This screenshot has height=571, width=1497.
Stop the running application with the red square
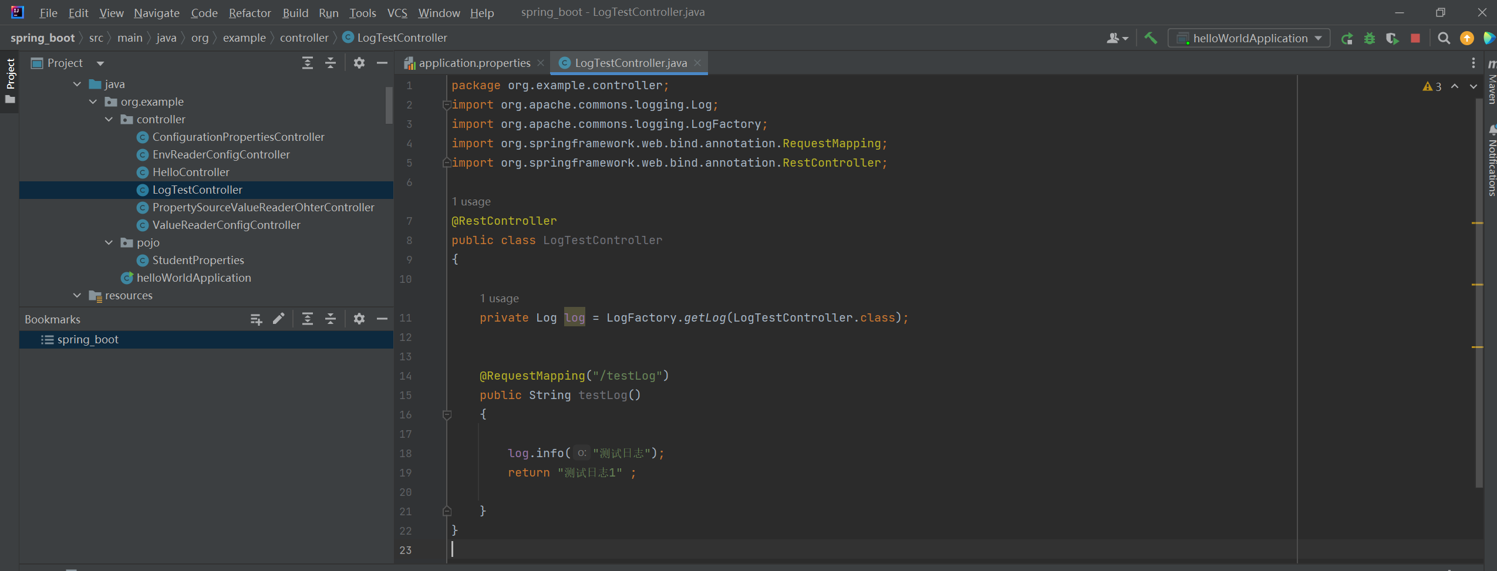coord(1415,39)
